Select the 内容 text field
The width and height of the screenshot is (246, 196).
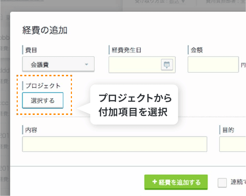pyautogui.click(x=114, y=144)
